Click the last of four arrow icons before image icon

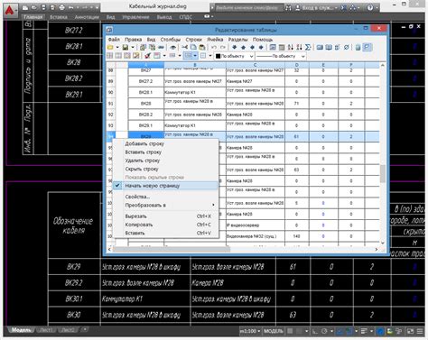261,48
